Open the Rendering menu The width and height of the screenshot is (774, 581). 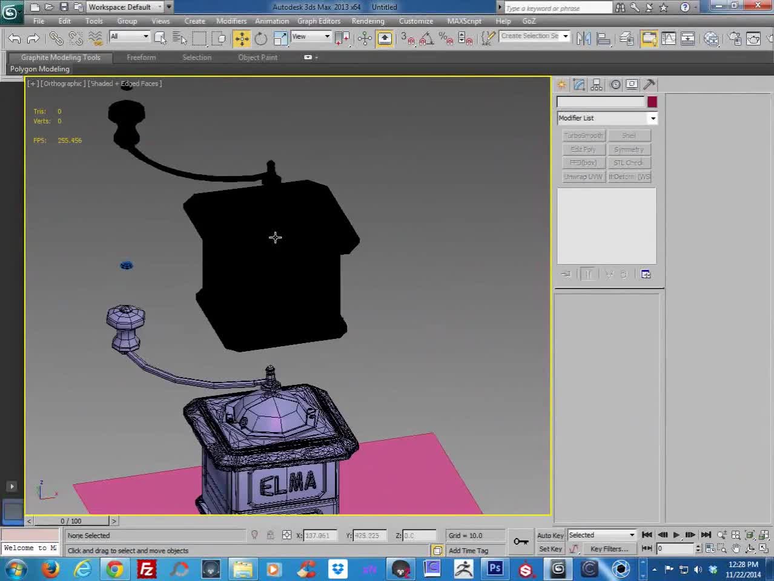368,21
